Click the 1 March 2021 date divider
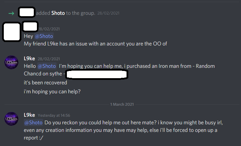This screenshot has height=146, width=241. click(122, 104)
